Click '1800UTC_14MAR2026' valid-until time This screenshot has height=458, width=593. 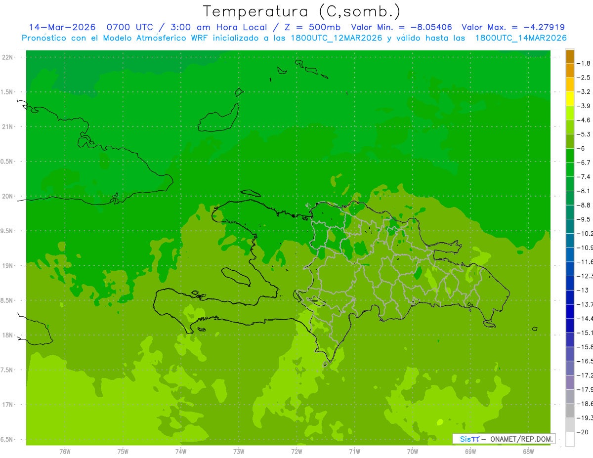(521, 38)
